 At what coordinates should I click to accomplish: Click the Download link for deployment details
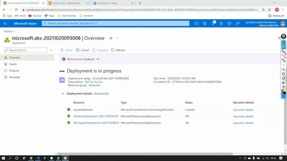101,93
